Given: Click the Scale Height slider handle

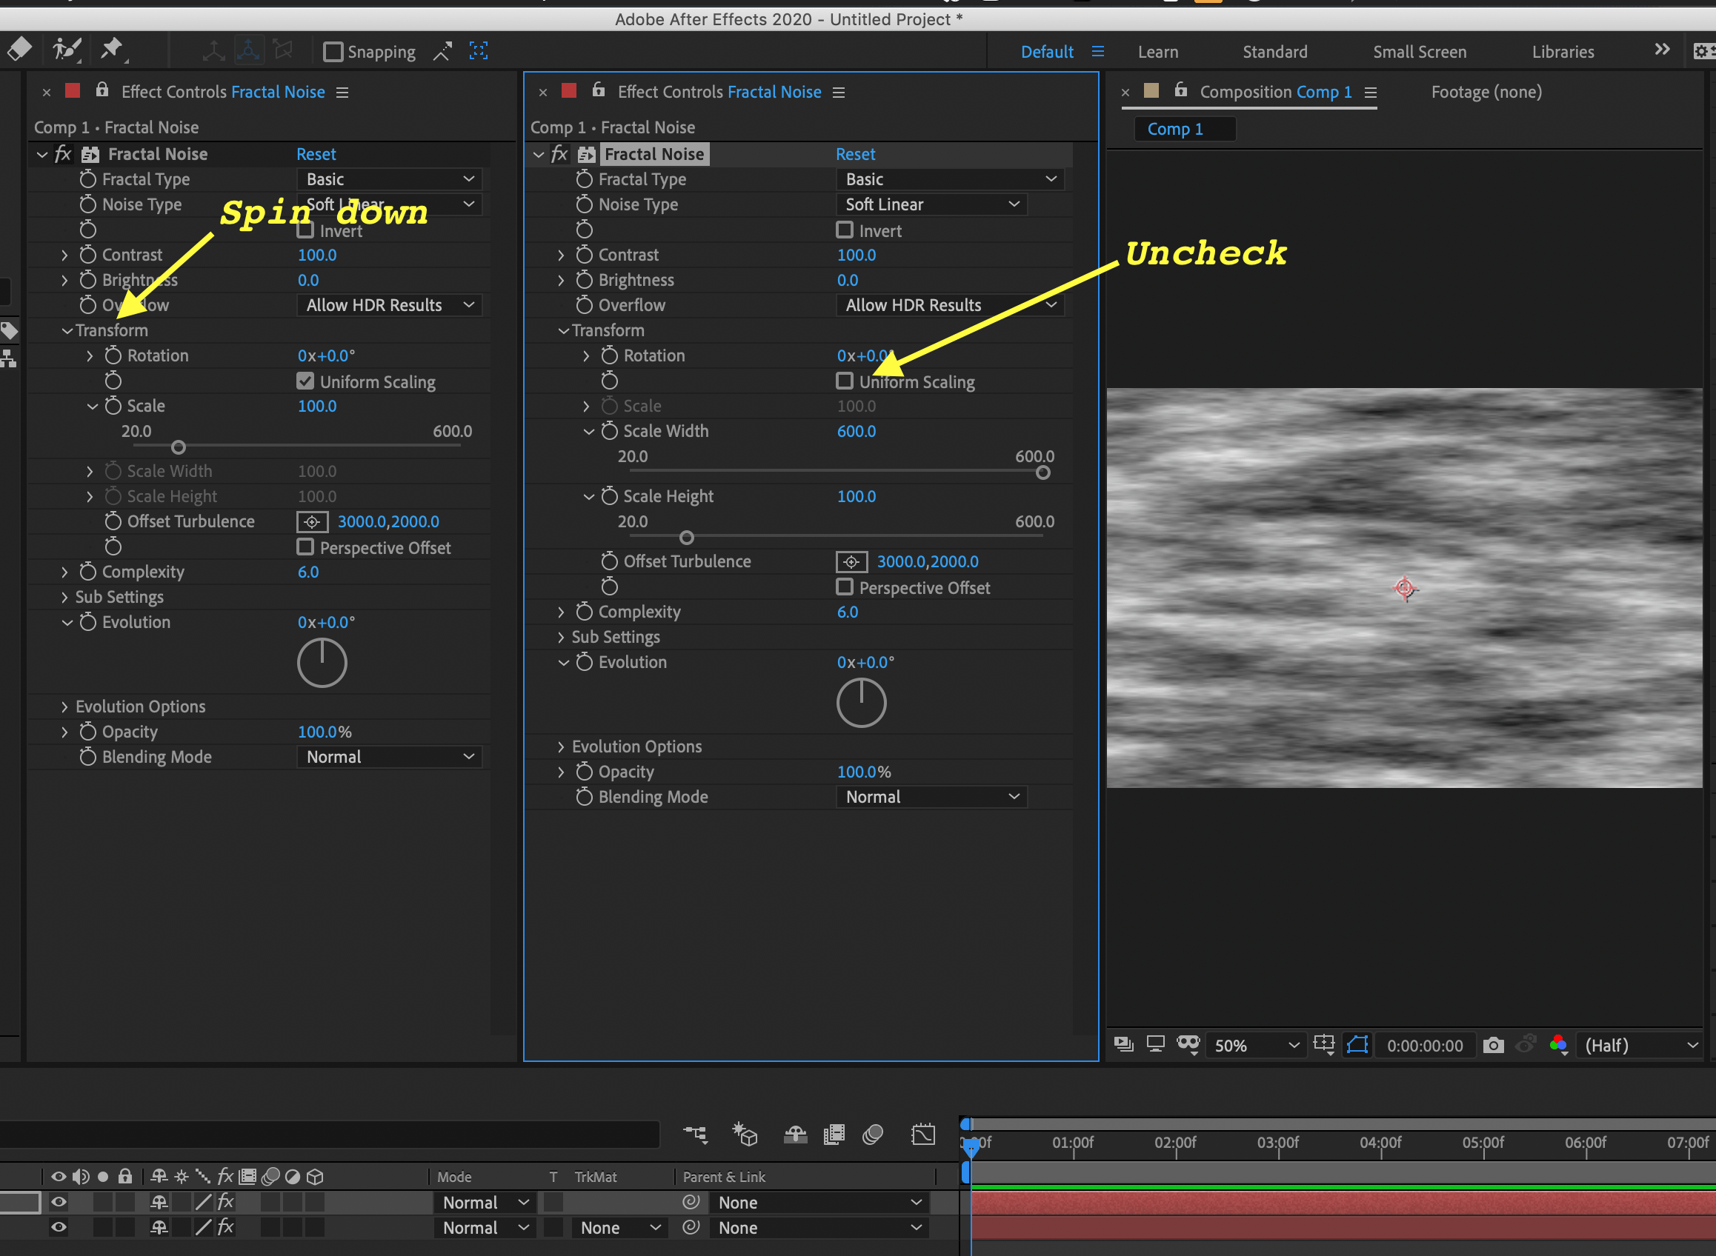Looking at the screenshot, I should coord(686,538).
